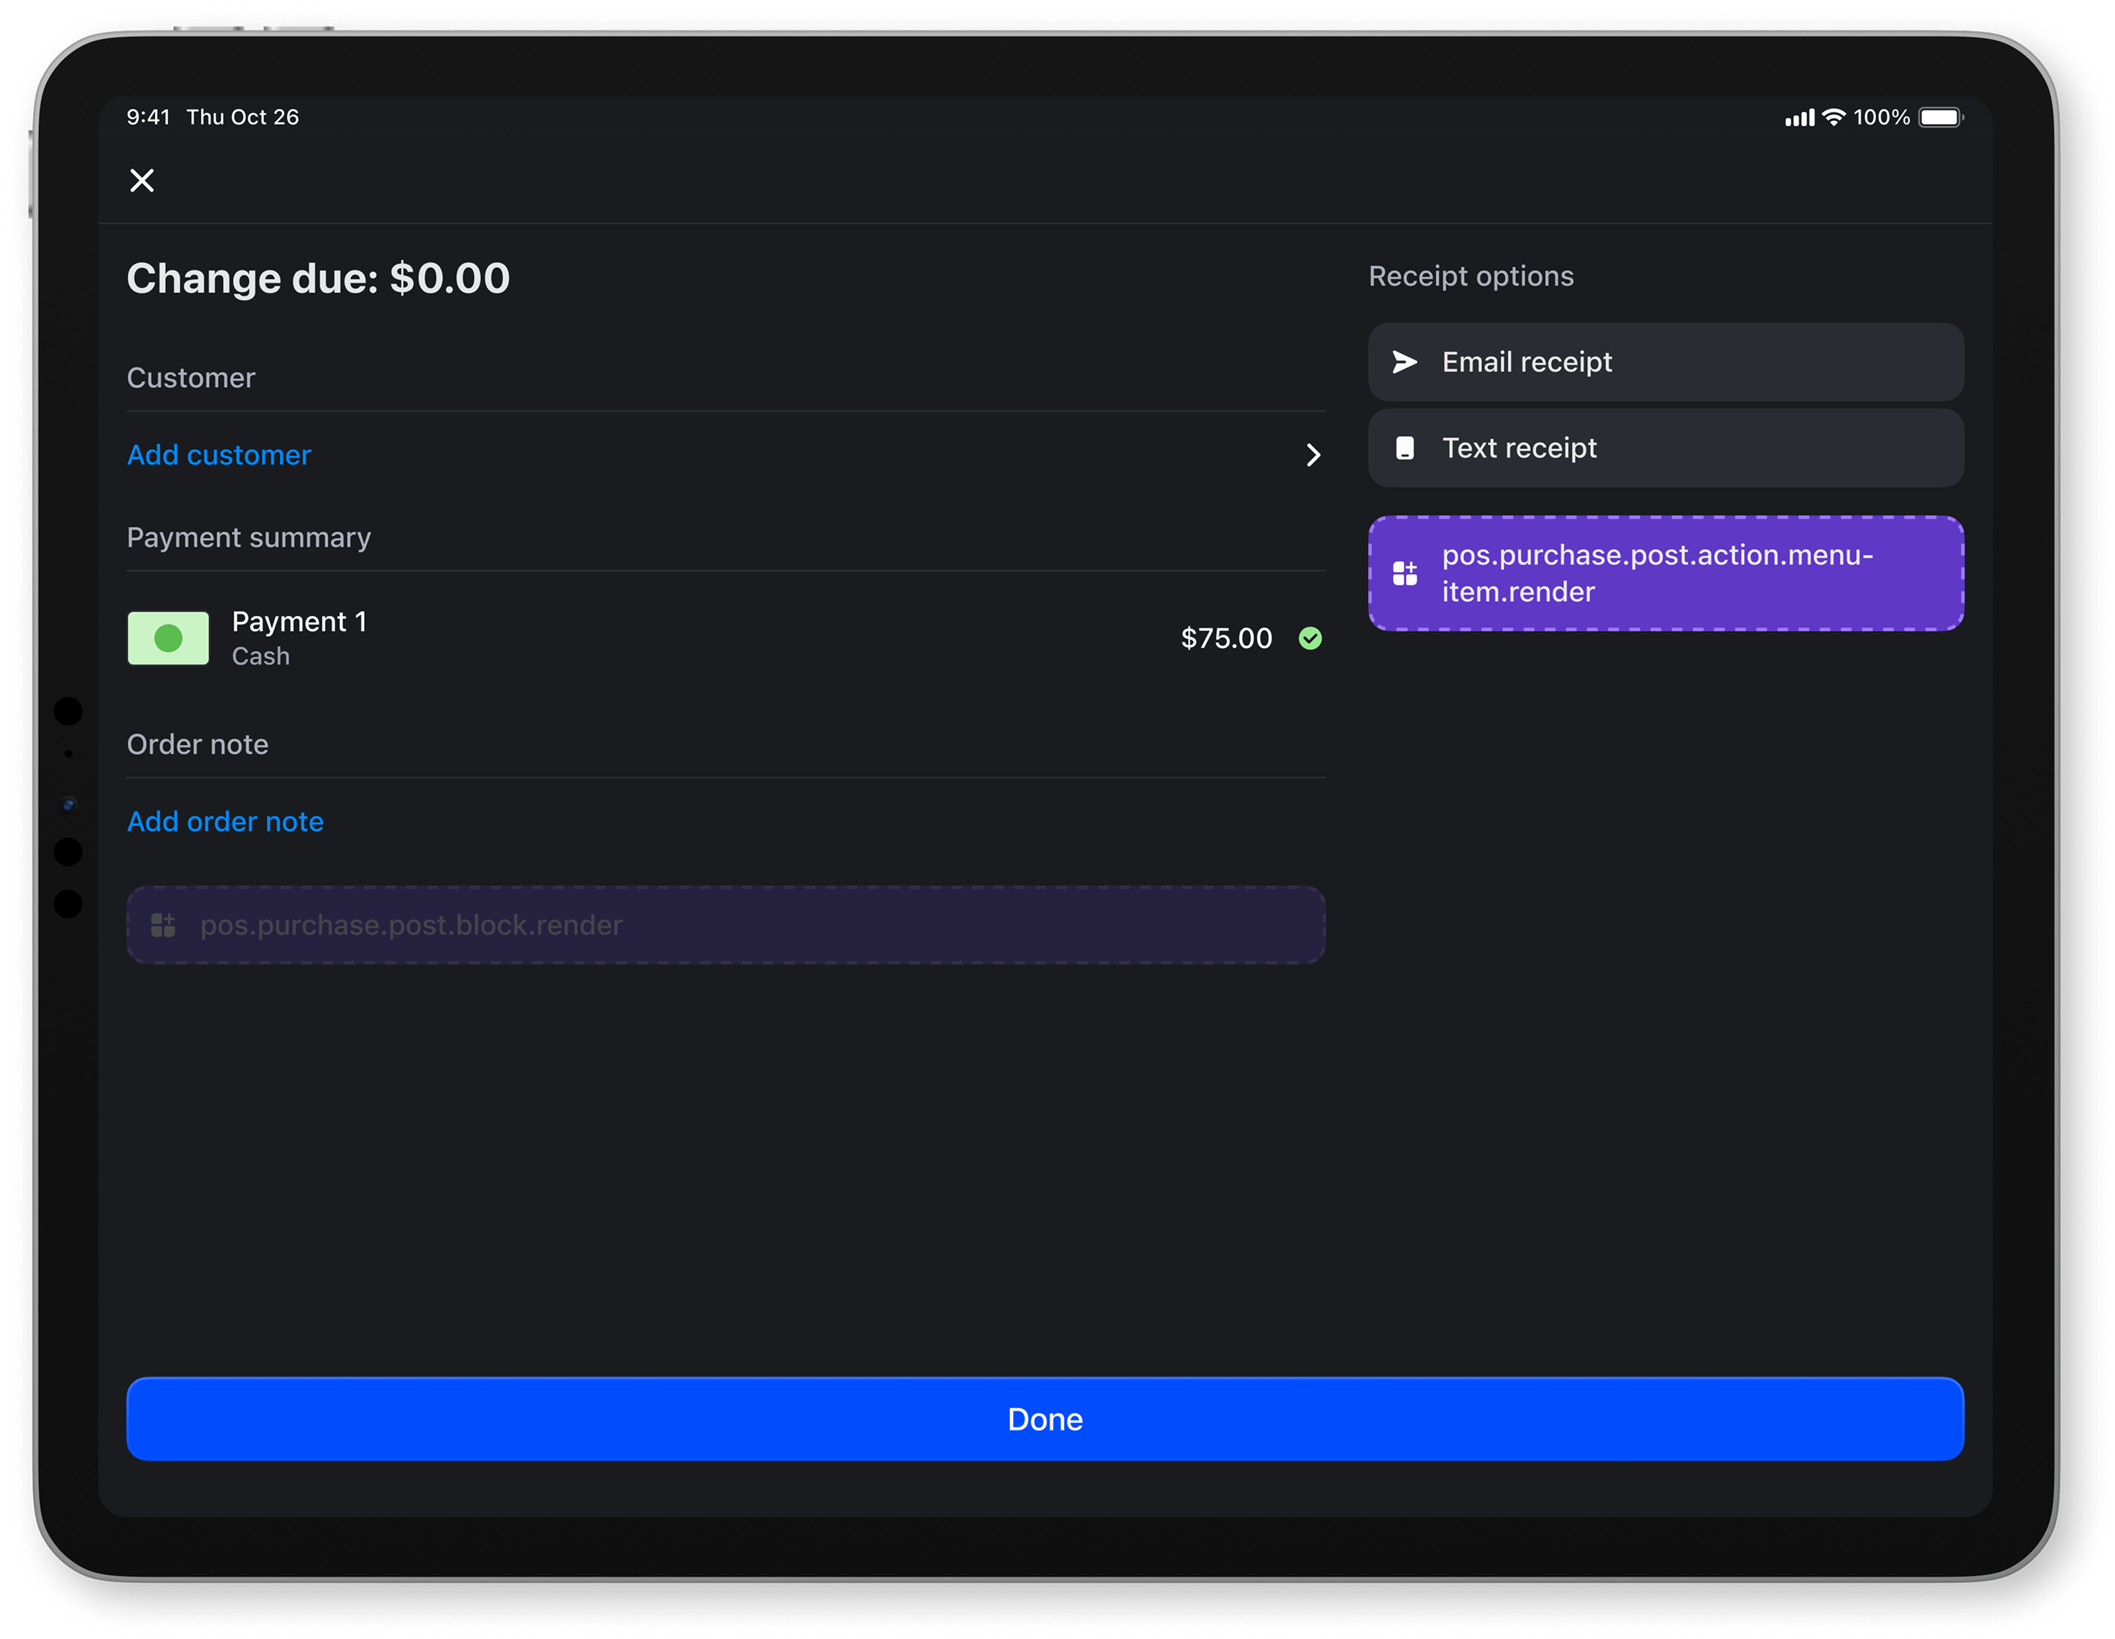Select the Payment 1 Cash row
Screen dimensions: 2115x1639
[726, 638]
